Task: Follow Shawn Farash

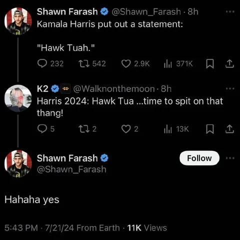Action: [x=199, y=158]
